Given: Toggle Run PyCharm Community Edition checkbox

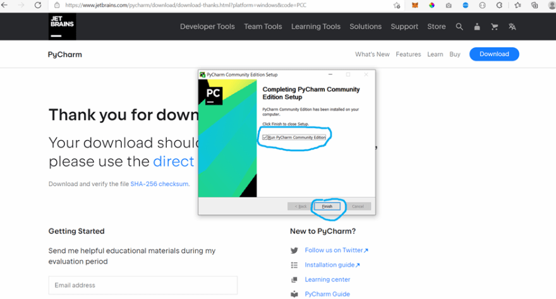Looking at the screenshot, I should point(265,138).
